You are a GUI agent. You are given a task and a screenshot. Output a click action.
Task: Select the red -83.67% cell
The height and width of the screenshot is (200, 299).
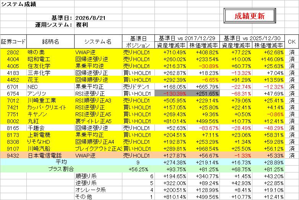tap(203, 128)
